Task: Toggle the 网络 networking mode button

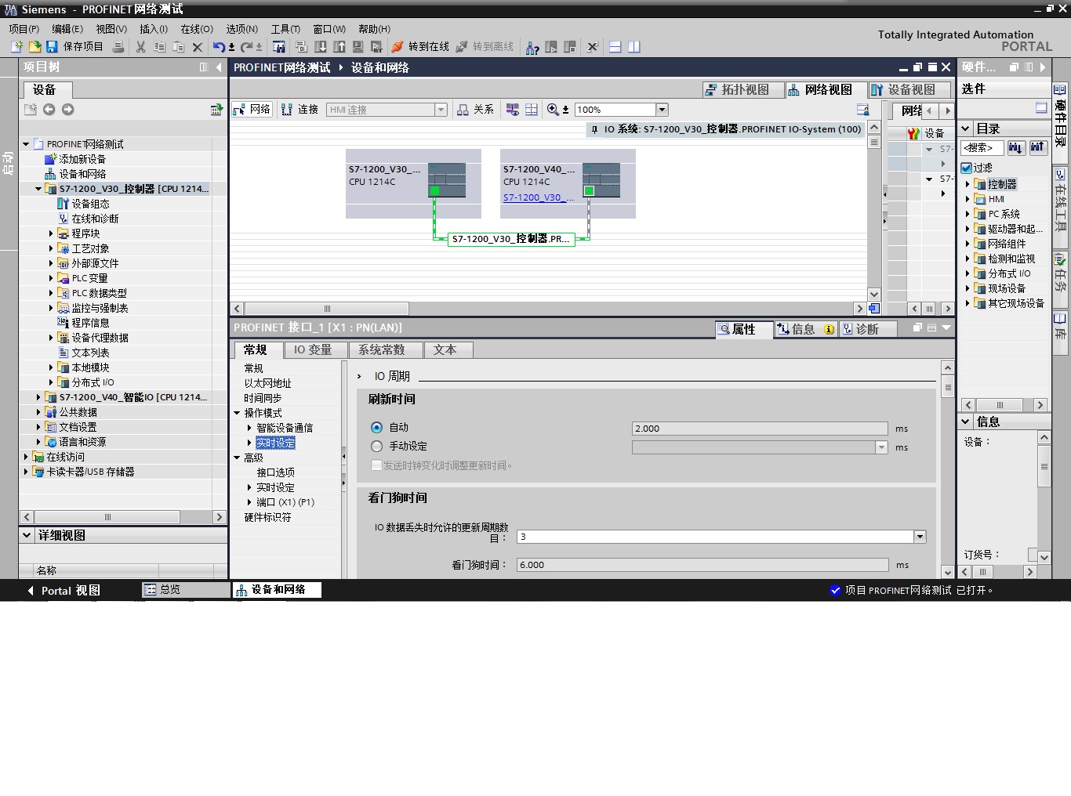Action: pos(252,110)
